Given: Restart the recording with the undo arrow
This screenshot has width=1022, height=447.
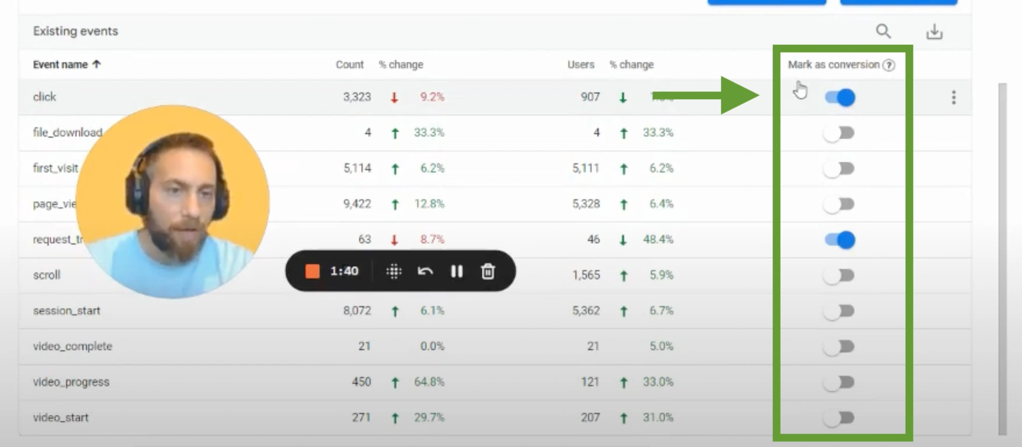Looking at the screenshot, I should [x=425, y=271].
